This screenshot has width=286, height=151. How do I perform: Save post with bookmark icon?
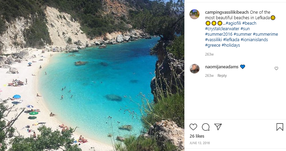(x=280, y=127)
